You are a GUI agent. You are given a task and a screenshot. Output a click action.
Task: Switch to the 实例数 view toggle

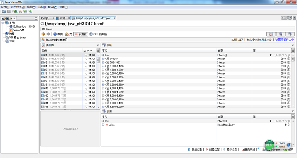tap(81, 34)
